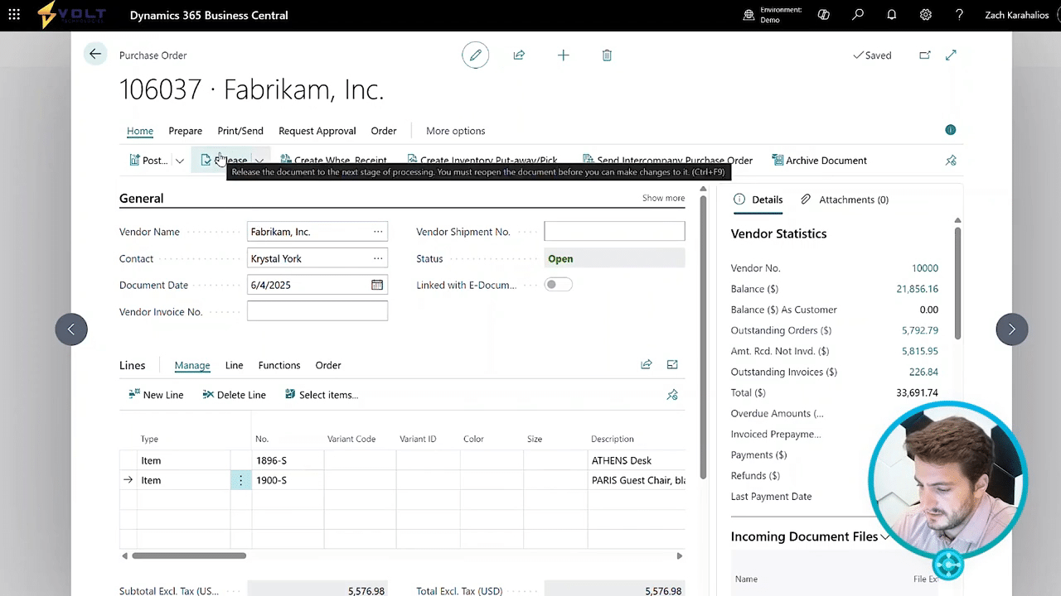Open the Prepare tab
1061x596 pixels.
coord(185,131)
